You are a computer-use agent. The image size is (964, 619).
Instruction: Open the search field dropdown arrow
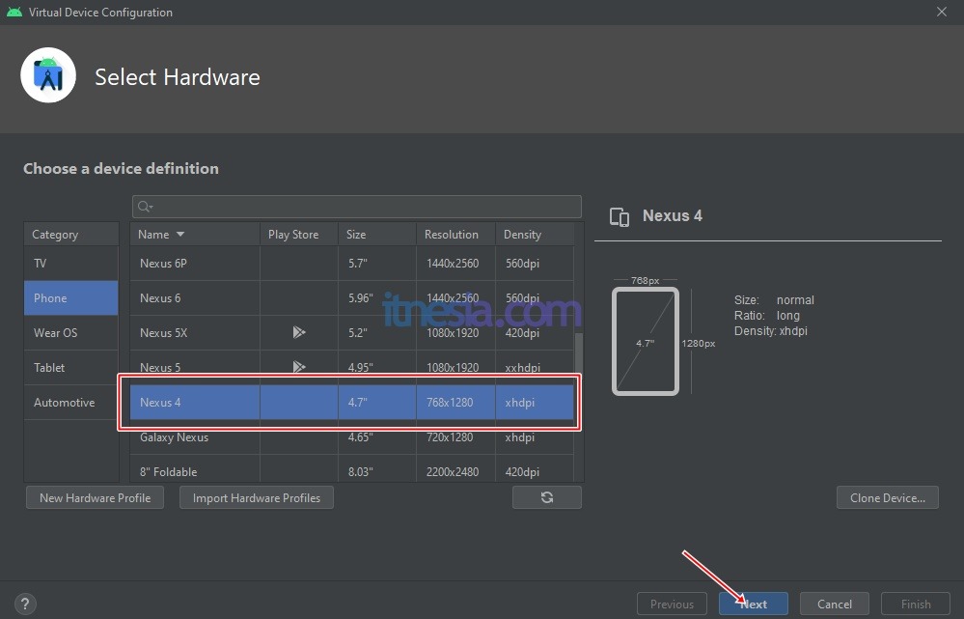coord(151,207)
